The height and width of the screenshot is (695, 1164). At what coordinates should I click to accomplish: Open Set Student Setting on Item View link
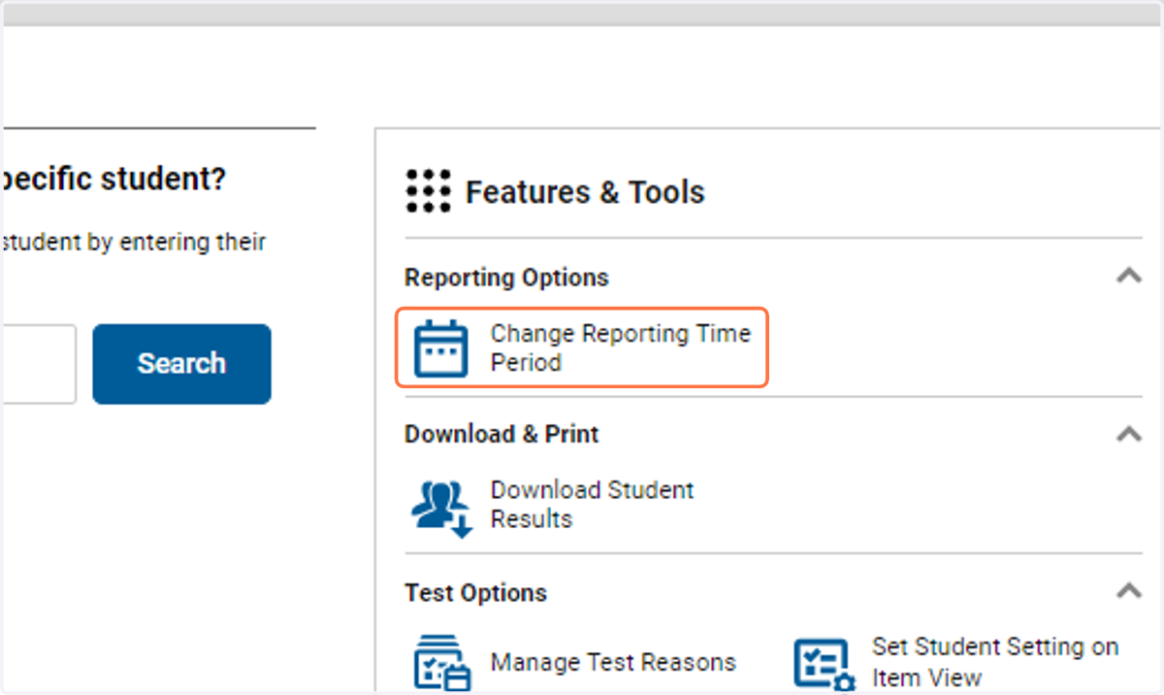[x=995, y=662]
